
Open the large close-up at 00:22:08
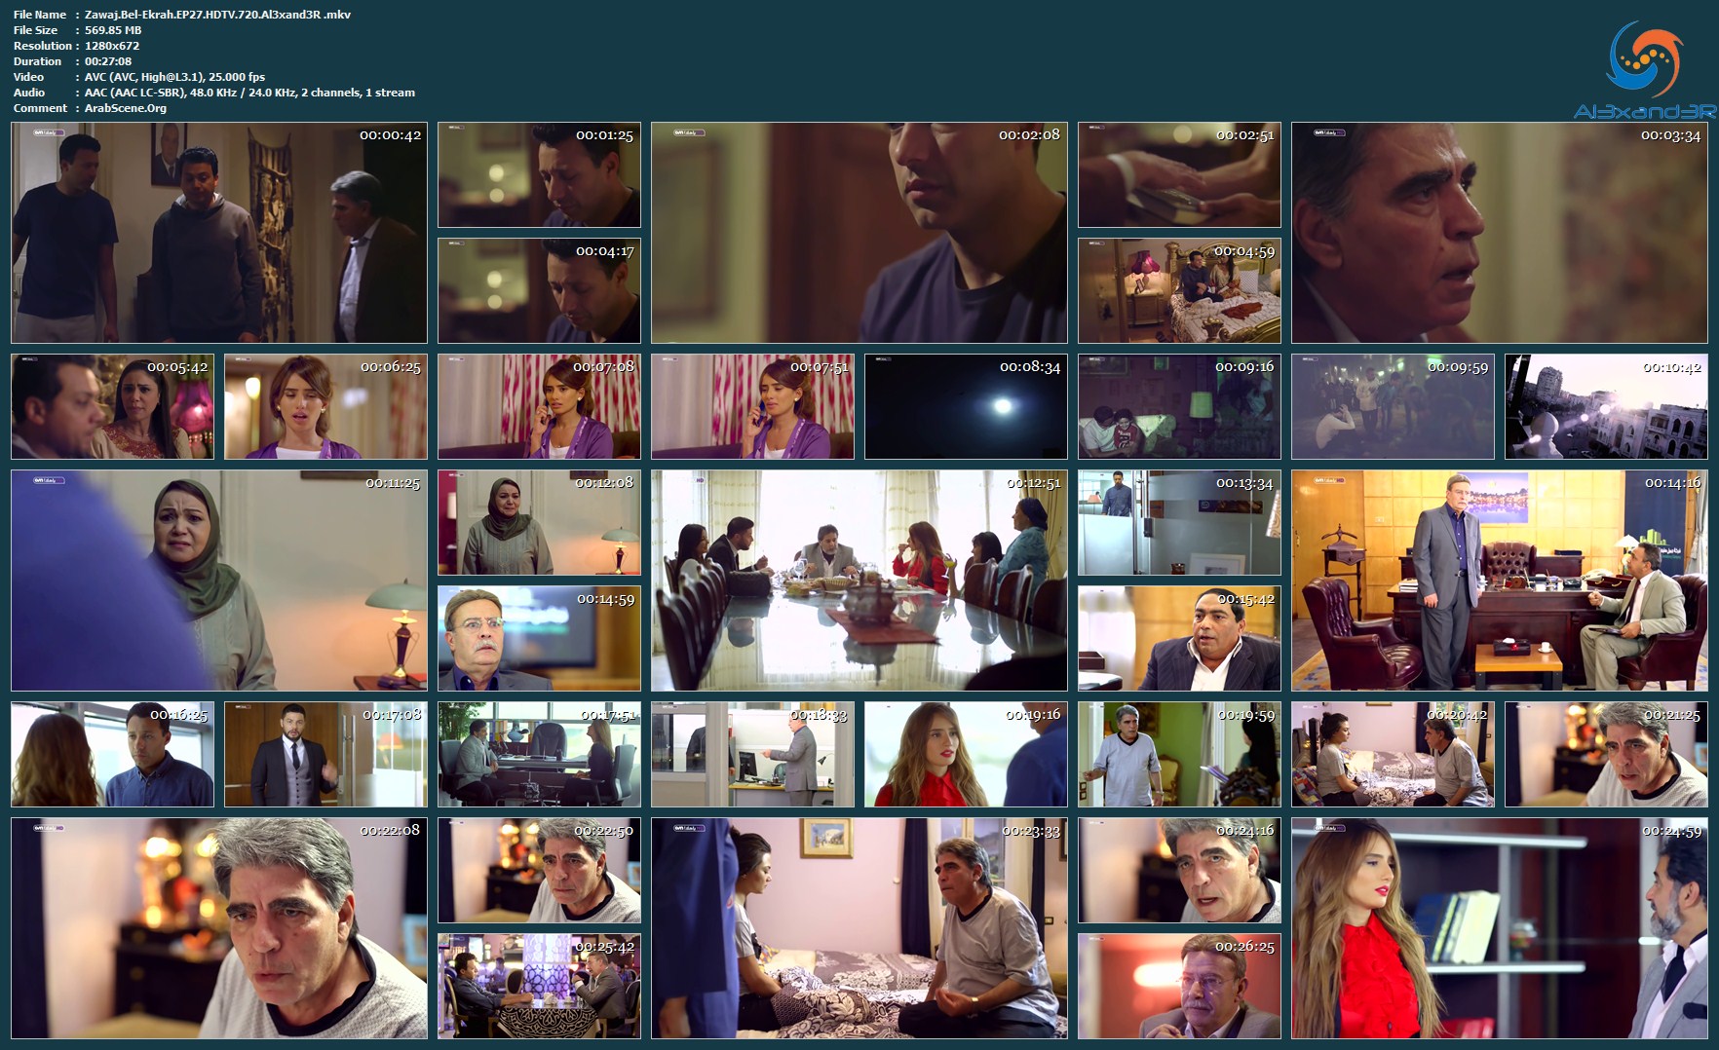(219, 928)
